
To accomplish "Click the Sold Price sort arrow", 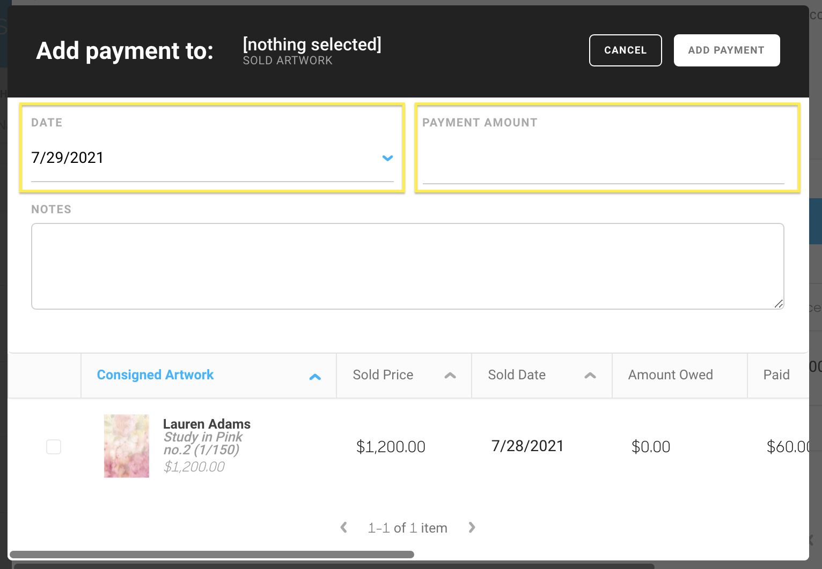I will click(450, 376).
